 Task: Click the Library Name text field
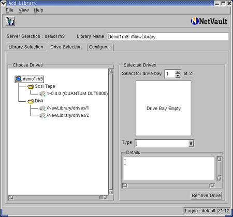point(168,36)
